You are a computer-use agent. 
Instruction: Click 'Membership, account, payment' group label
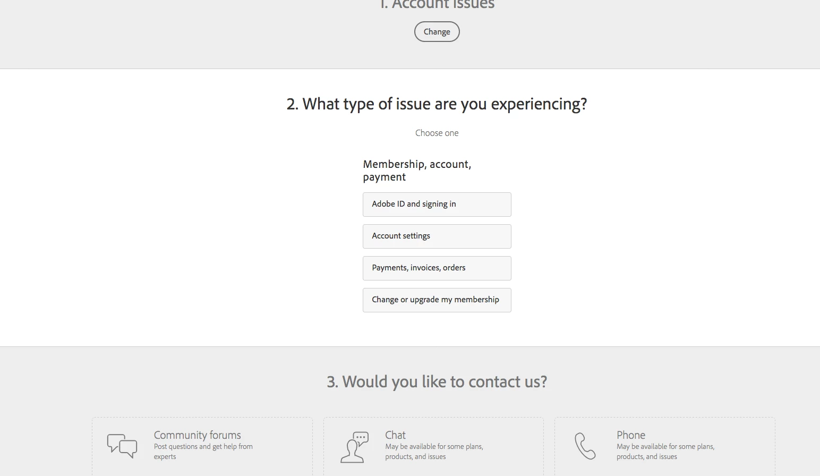pos(417,170)
